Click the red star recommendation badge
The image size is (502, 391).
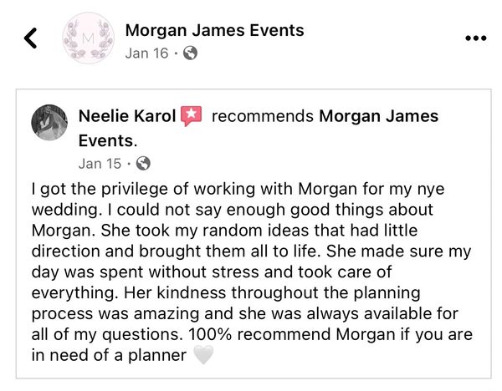tap(191, 116)
